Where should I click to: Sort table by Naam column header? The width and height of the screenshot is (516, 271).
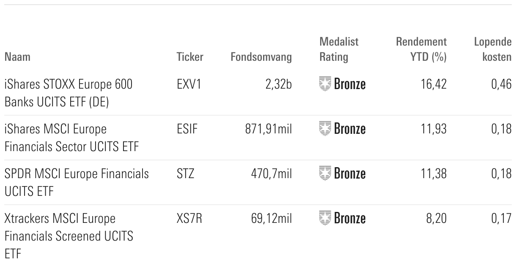pos(17,57)
